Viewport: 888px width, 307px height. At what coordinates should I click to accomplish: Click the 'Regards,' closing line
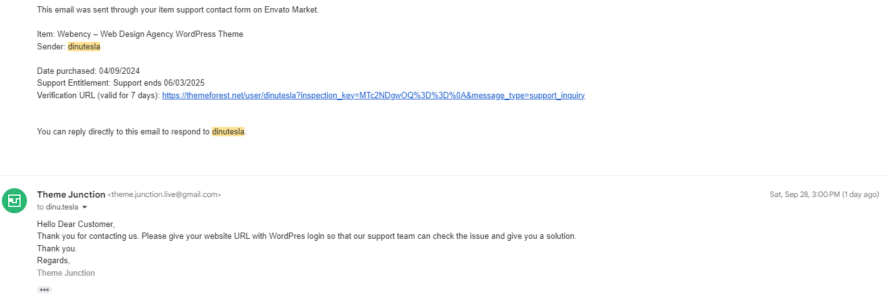point(53,261)
